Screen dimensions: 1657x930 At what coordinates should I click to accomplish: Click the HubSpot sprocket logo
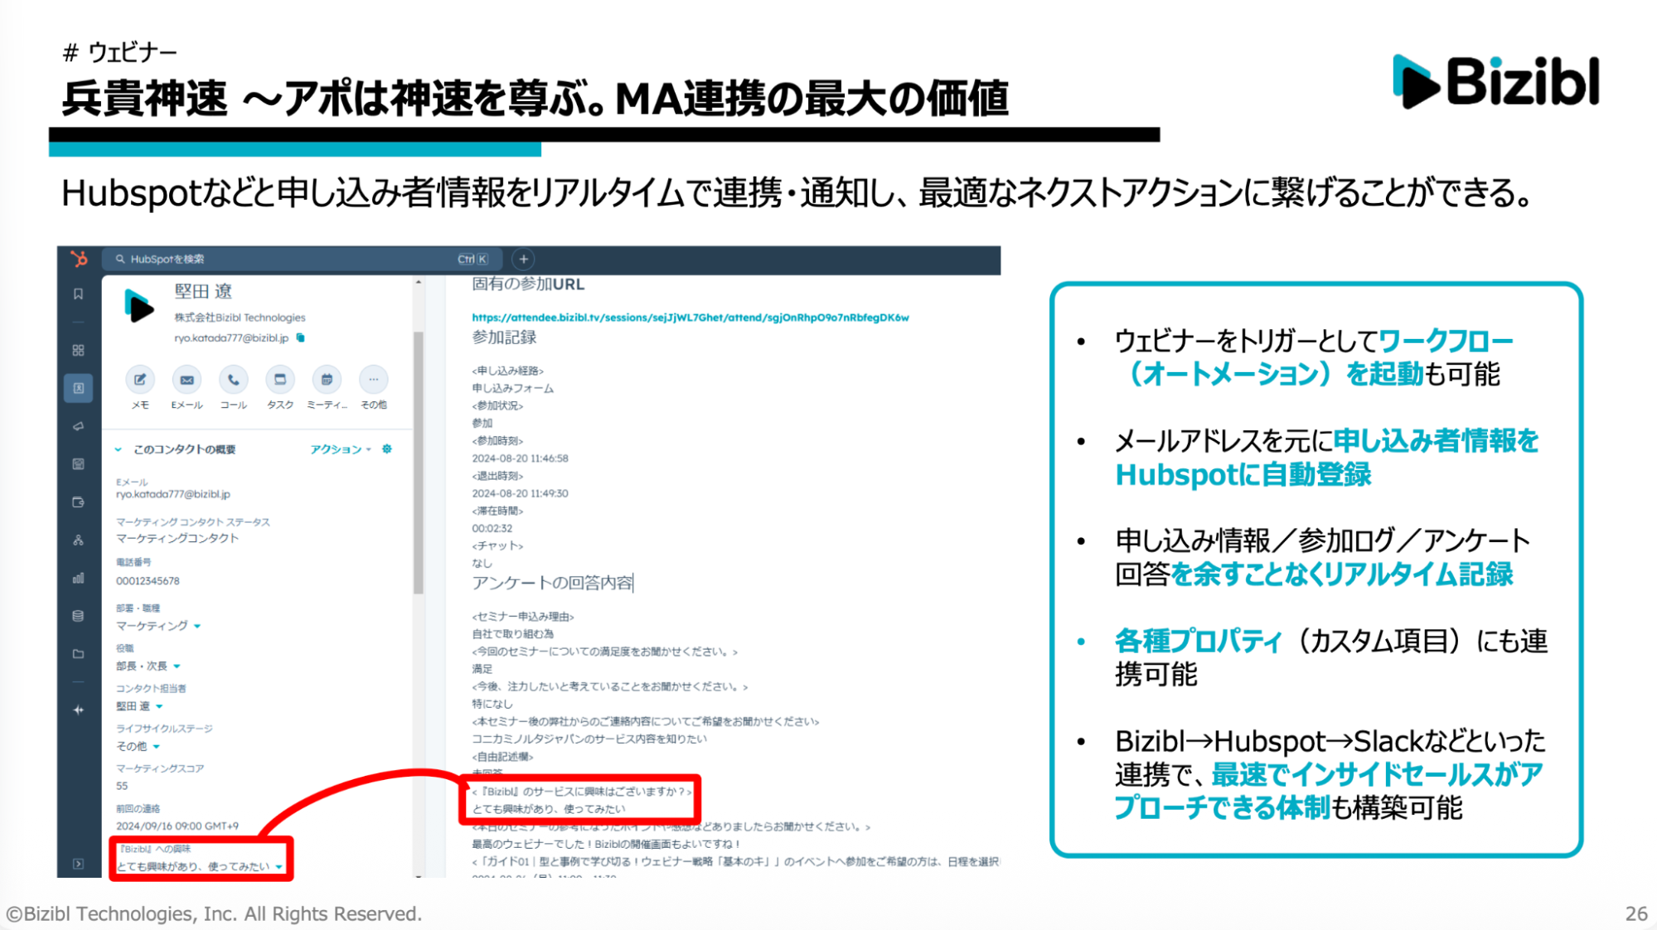79,259
